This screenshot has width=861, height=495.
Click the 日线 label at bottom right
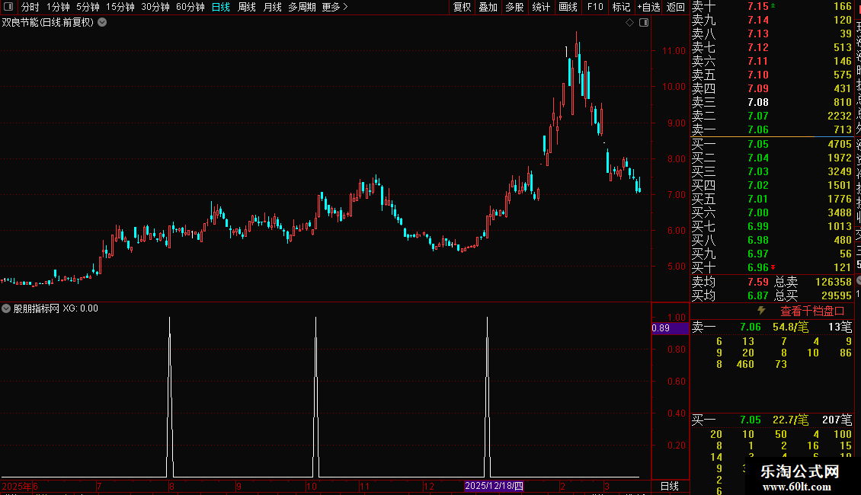click(x=669, y=486)
